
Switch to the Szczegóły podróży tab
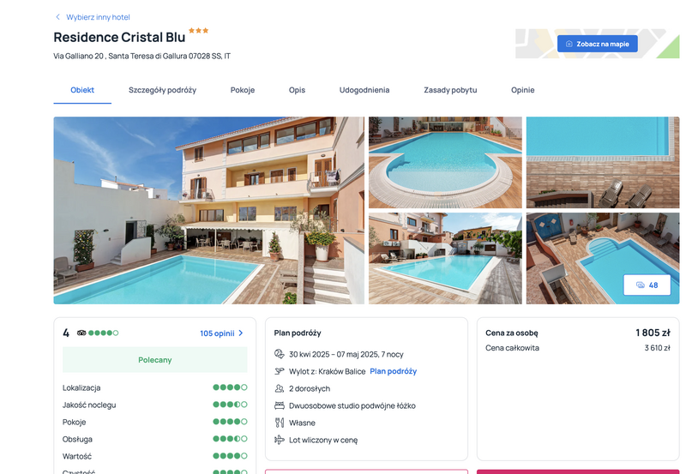(162, 90)
